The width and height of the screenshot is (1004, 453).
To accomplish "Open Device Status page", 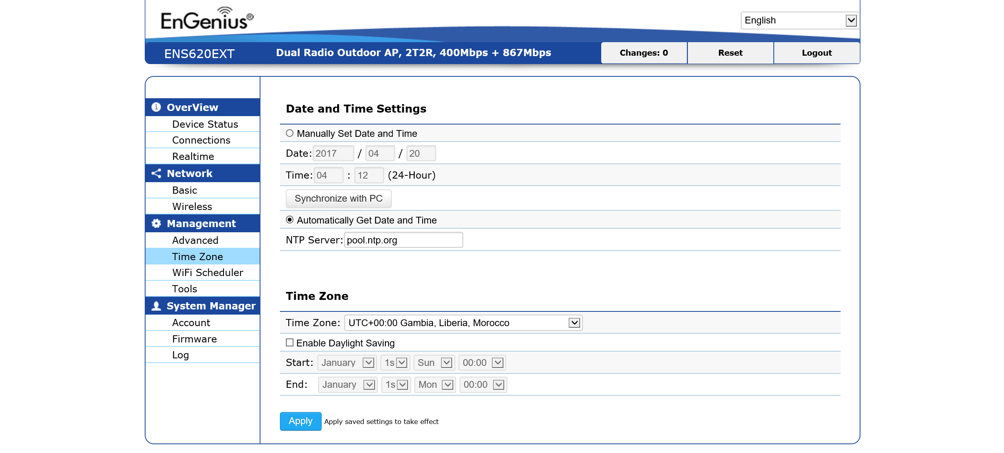I will (x=203, y=124).
